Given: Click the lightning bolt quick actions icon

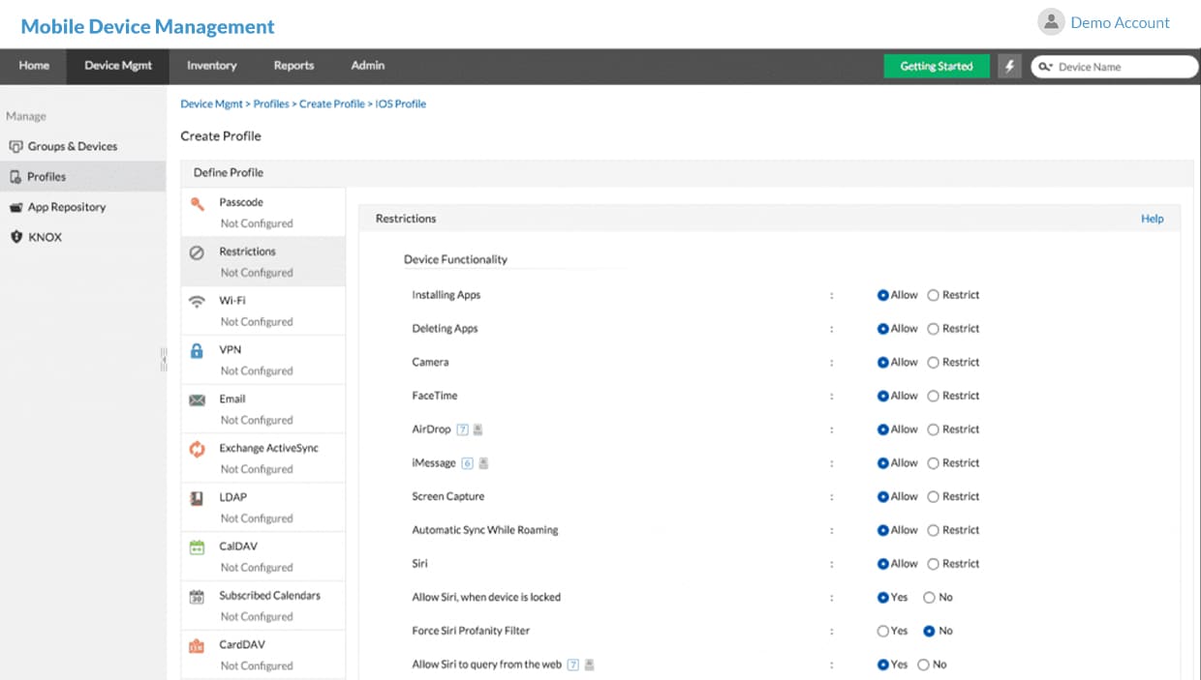Looking at the screenshot, I should click(x=1010, y=67).
